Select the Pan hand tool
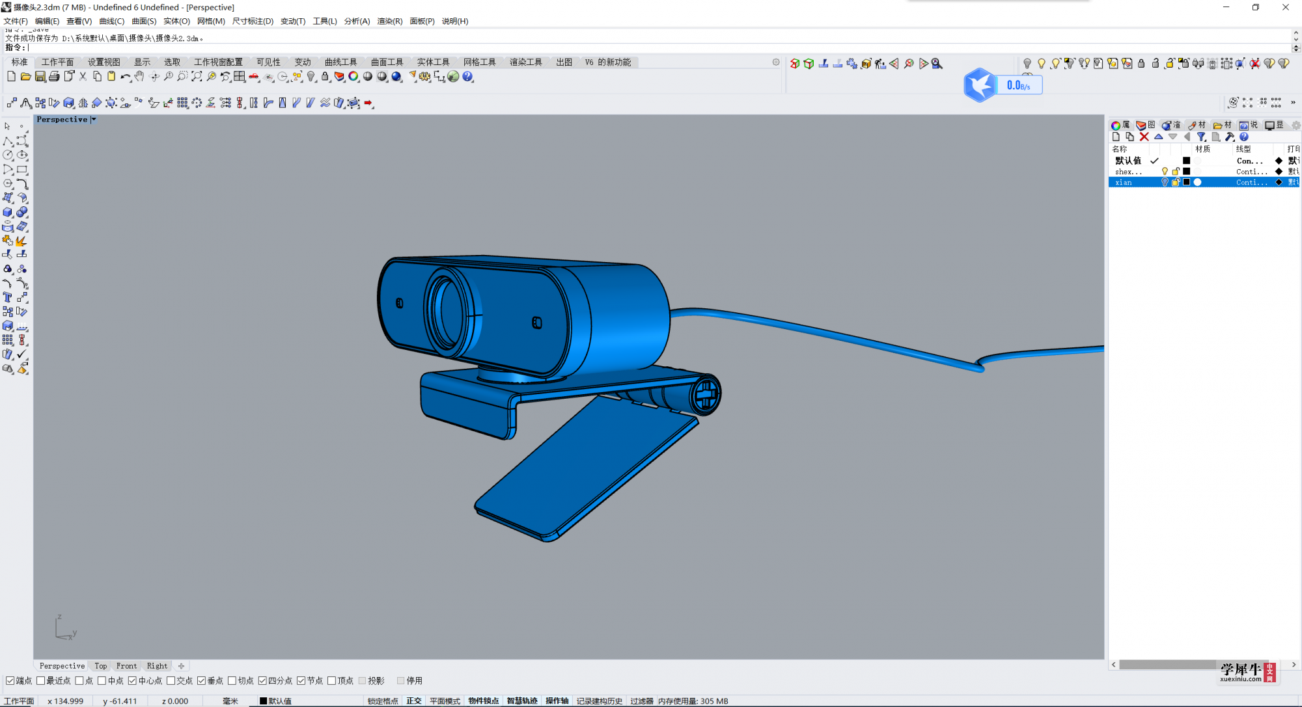The height and width of the screenshot is (707, 1302). point(139,77)
